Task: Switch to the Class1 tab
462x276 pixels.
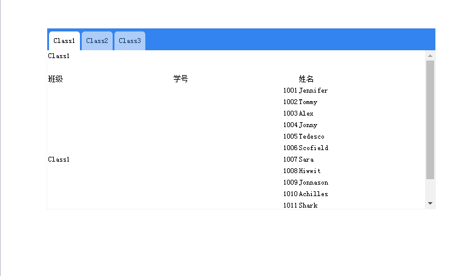Action: click(x=64, y=41)
